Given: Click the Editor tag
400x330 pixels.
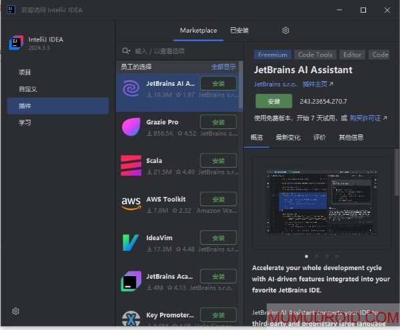Looking at the screenshot, I should coord(352,55).
